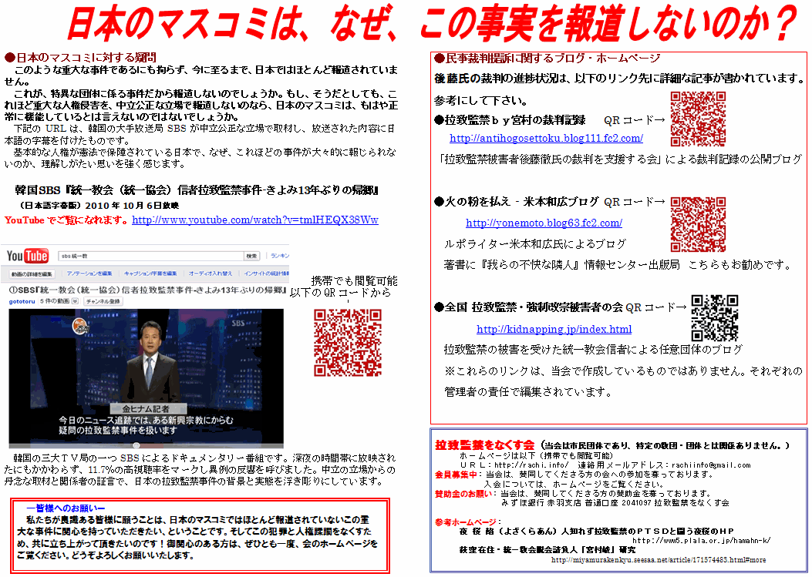812x577 pixels.
Task: Click the bold line 韓国SBS『統一教会（統一協会）信者拉致監禁事件
Action: coord(197,190)
